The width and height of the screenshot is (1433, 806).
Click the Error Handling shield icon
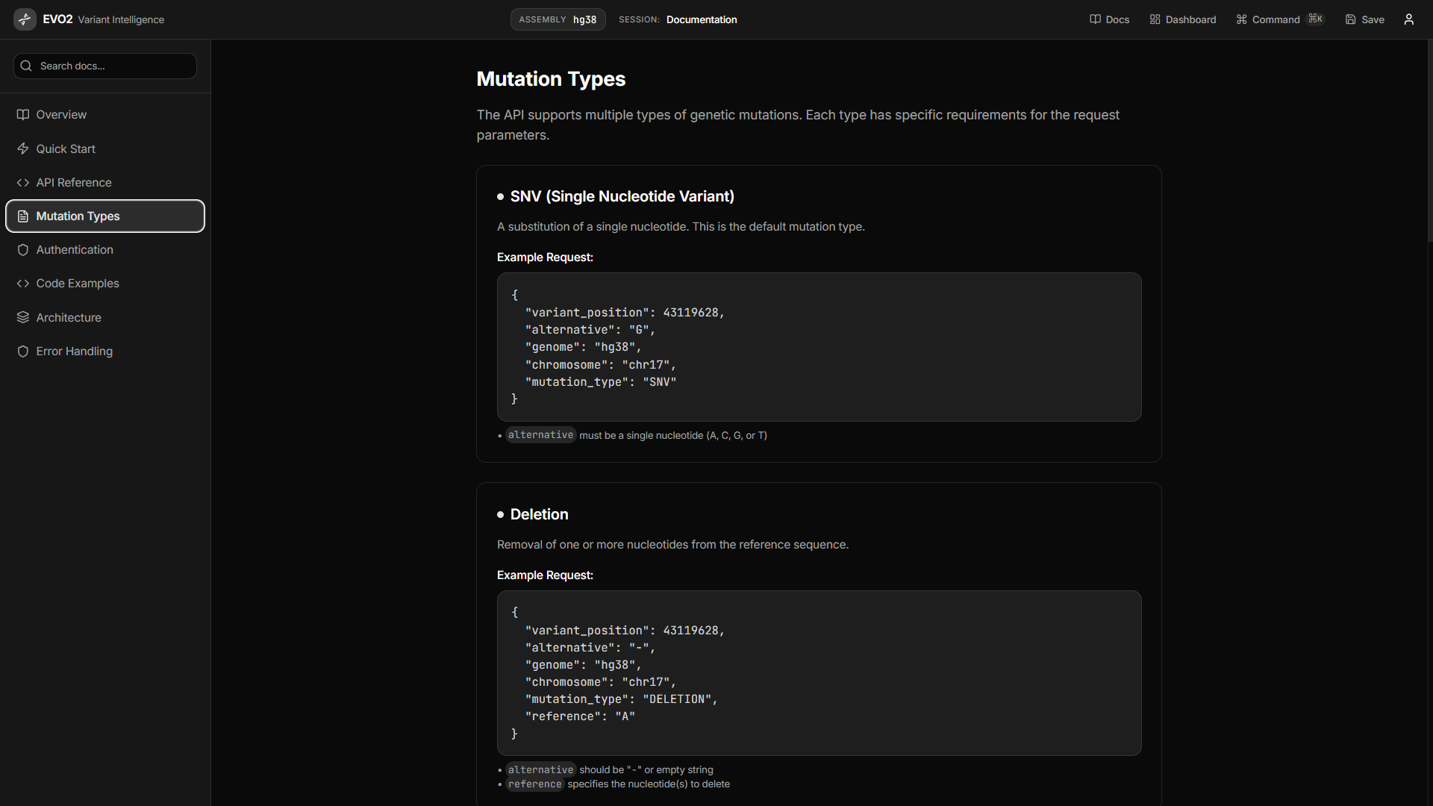click(23, 352)
